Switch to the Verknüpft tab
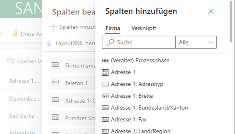The width and height of the screenshot is (235, 134). click(x=144, y=28)
